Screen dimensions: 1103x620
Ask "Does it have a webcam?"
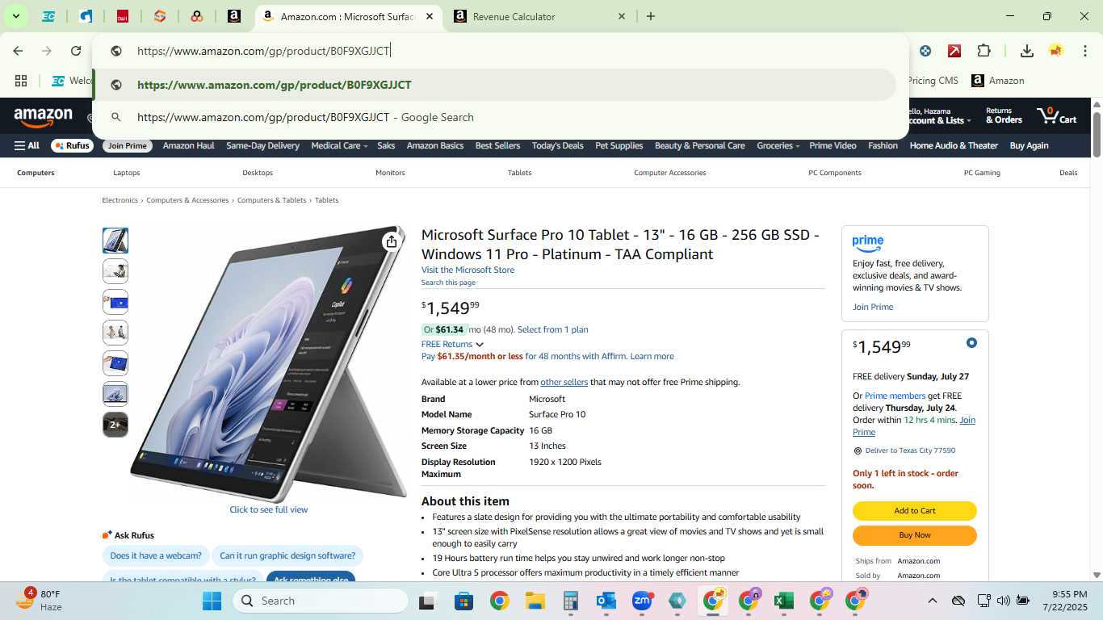[x=156, y=555]
